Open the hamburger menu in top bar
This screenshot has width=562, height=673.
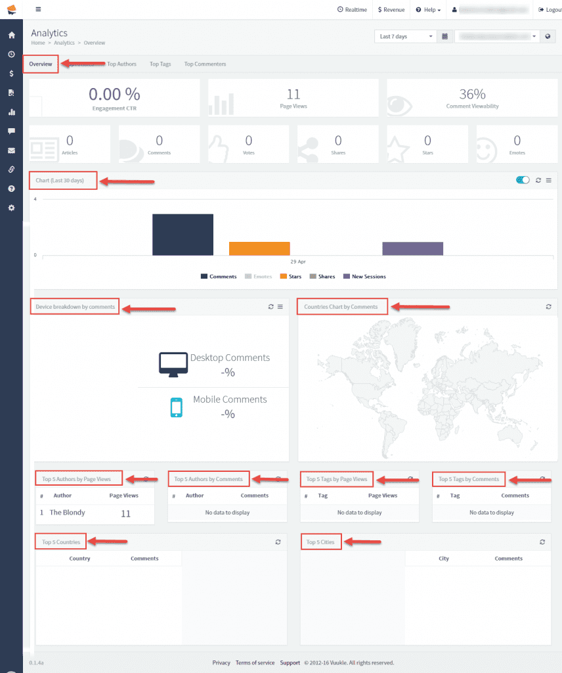click(x=38, y=9)
